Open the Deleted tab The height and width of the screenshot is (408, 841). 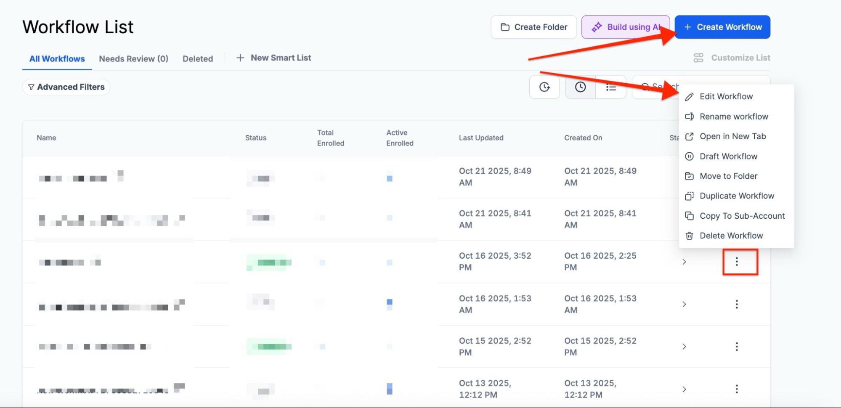coord(197,59)
